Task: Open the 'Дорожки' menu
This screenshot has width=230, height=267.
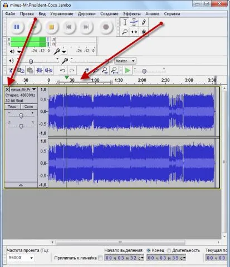Action: click(x=86, y=14)
